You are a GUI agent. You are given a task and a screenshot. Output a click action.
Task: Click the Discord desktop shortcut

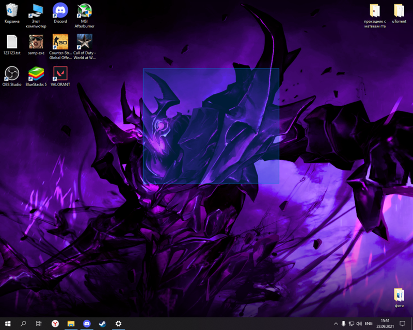60,13
